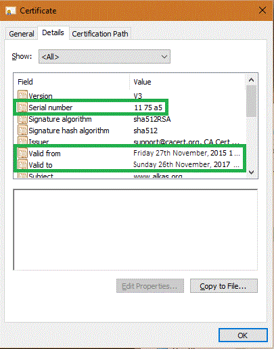Click OK to close the dialog

click(243, 335)
